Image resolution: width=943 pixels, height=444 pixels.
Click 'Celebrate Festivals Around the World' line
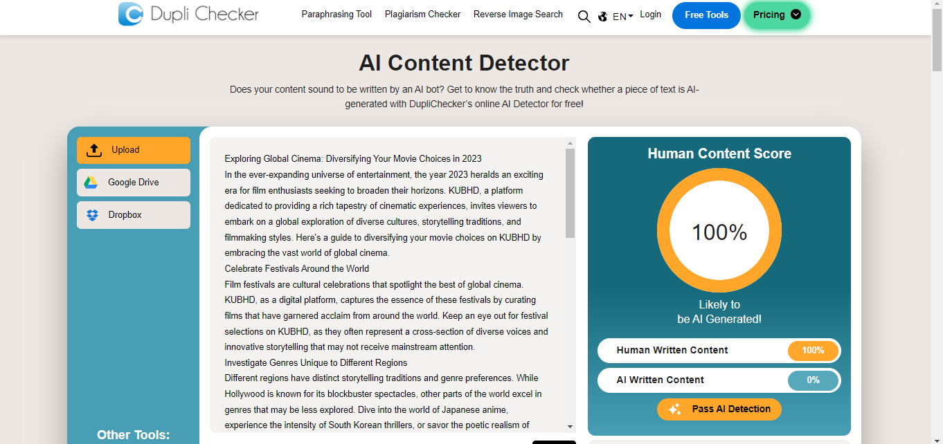tap(297, 269)
